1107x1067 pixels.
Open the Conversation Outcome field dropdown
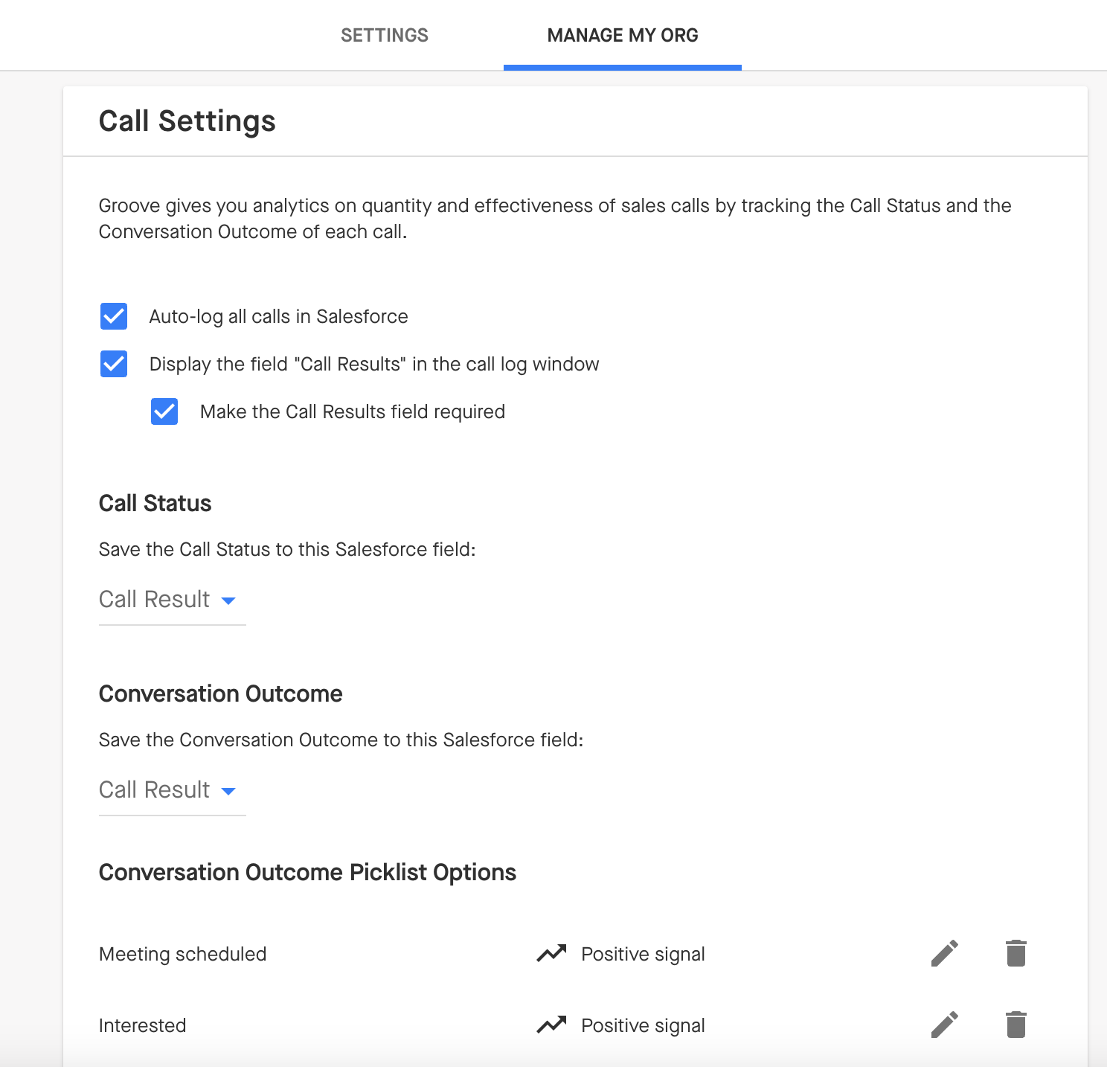coord(171,790)
